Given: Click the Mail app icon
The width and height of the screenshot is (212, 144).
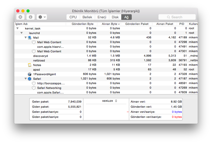Looking at the screenshot, I should pyautogui.click(x=30, y=38).
